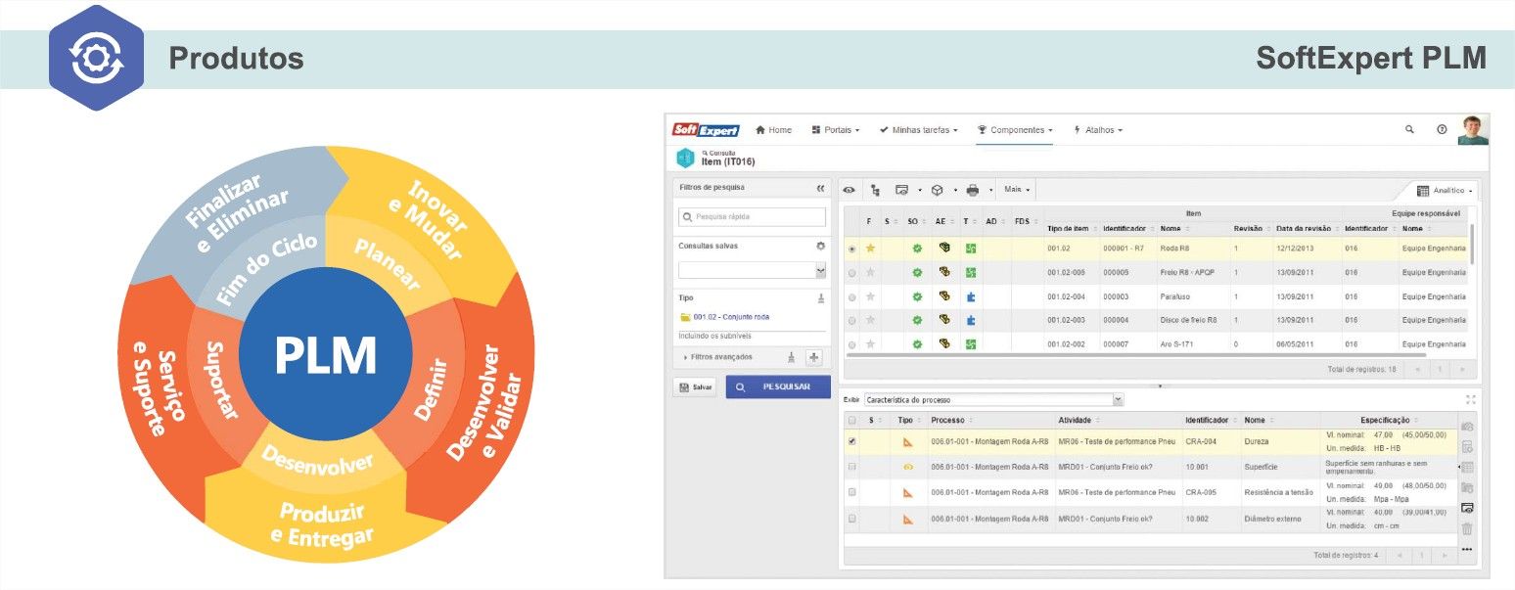1515x590 pixels.
Task: Click the trash delete icon in lower side toolbar
Action: tap(1467, 528)
